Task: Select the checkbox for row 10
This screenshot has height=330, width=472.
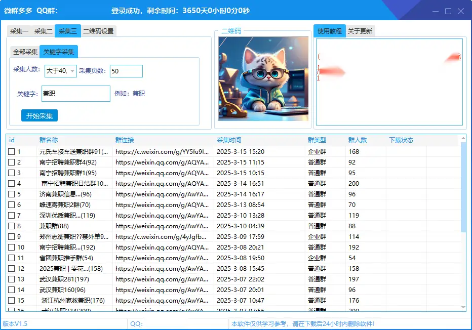Action: [x=11, y=247]
